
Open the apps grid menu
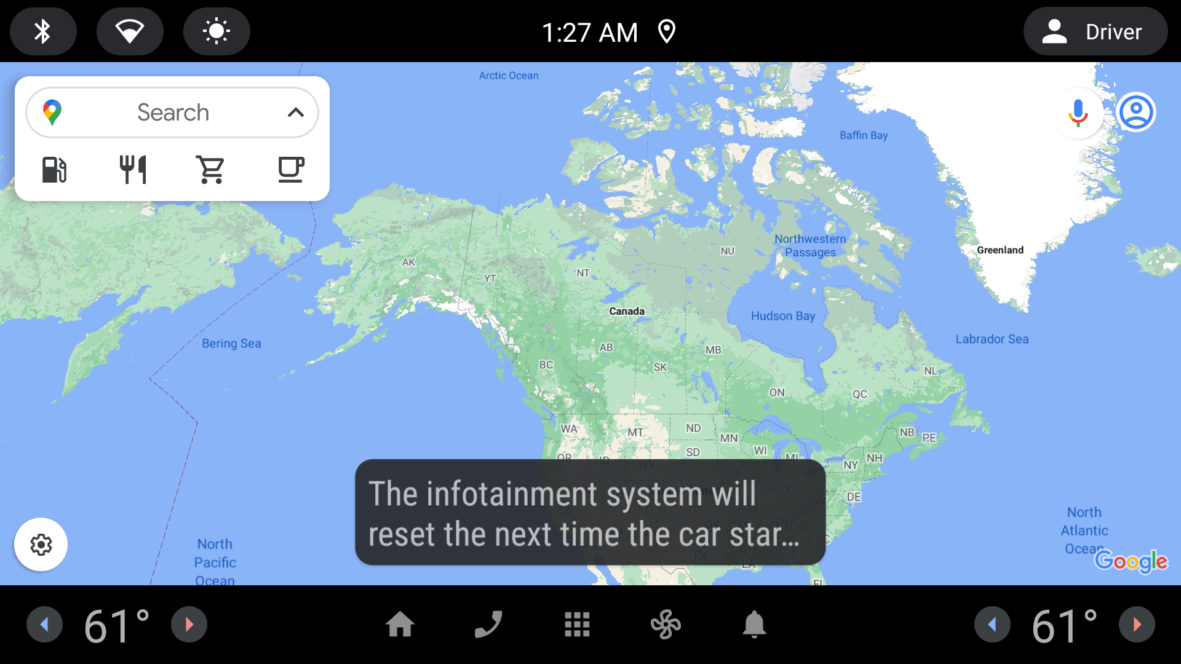pyautogui.click(x=577, y=625)
